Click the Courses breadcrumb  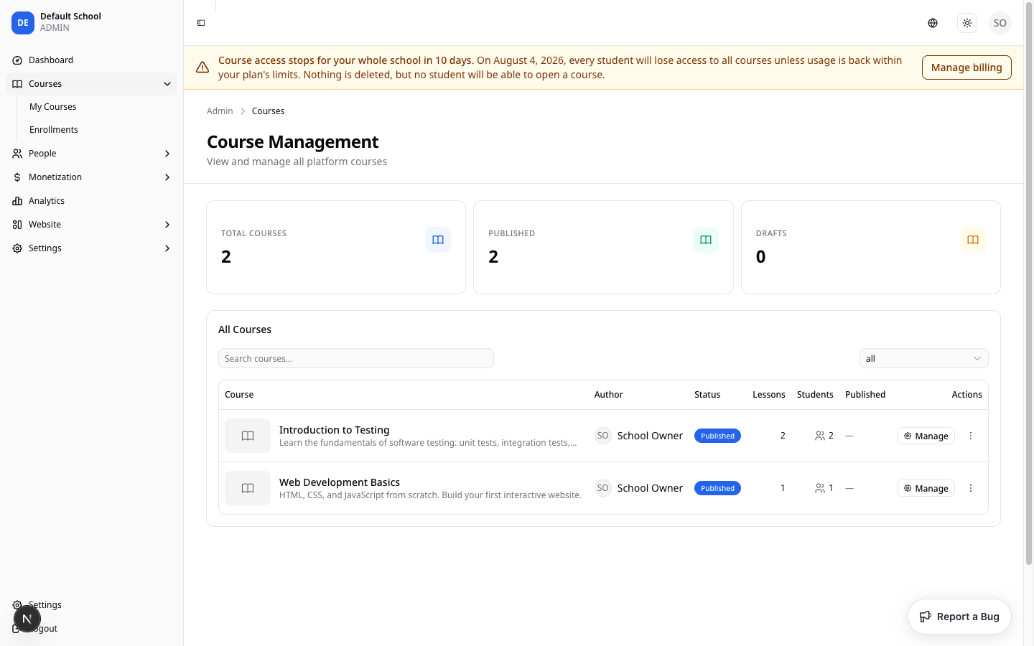click(268, 111)
